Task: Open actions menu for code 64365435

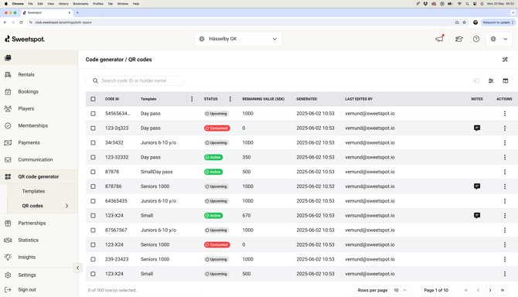Action: pos(504,201)
